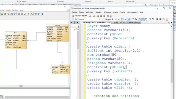Viewport: 176px width, 99px height.
Task: Open the Fenêtre menu in the diagram window
Action: 15,10
